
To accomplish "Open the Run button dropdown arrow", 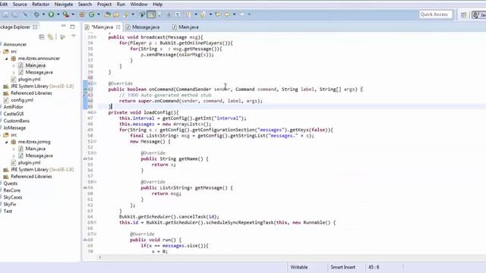I will coord(58,14).
